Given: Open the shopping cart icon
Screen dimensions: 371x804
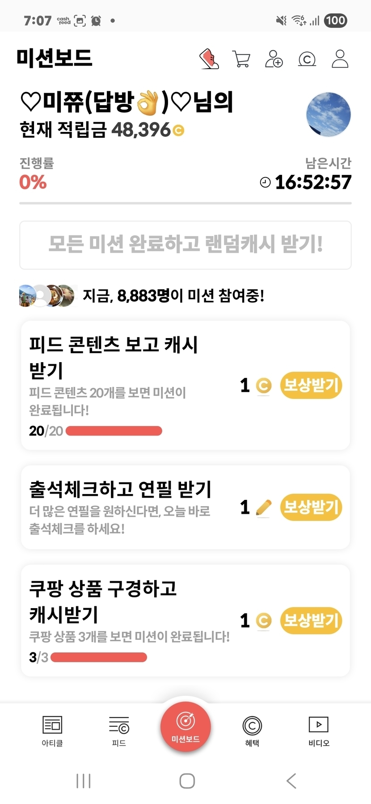Looking at the screenshot, I should tap(241, 59).
